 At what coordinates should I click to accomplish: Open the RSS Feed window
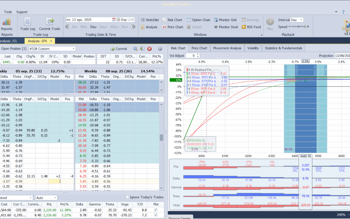tap(251, 27)
